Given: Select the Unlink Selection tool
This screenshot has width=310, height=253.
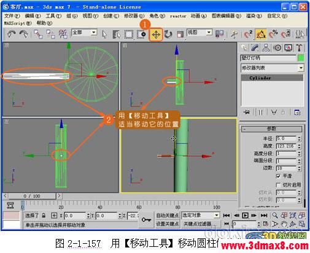Looking at the screenshot, I should 50,34.
